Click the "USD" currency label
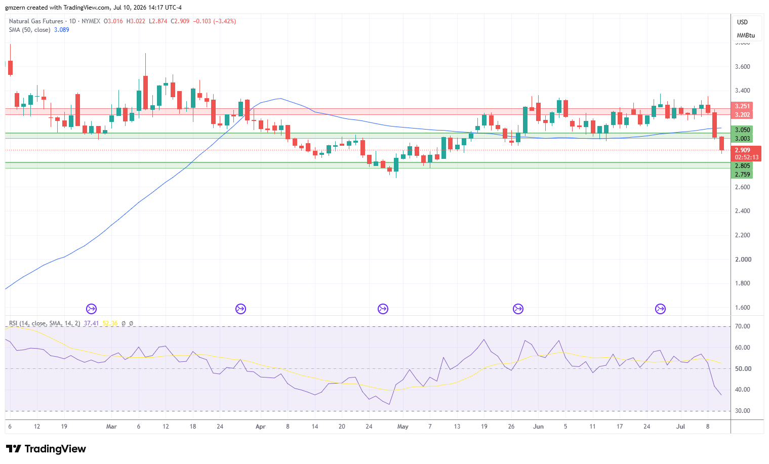 (742, 22)
